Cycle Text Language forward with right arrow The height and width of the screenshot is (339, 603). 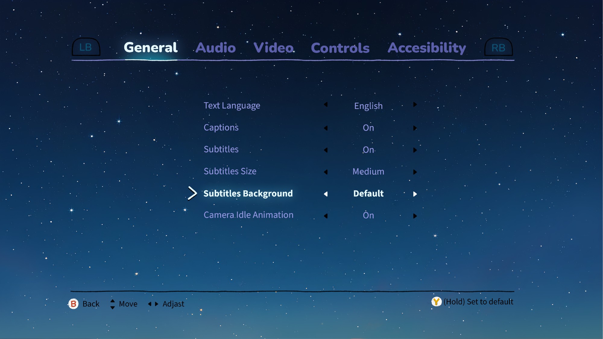point(415,104)
